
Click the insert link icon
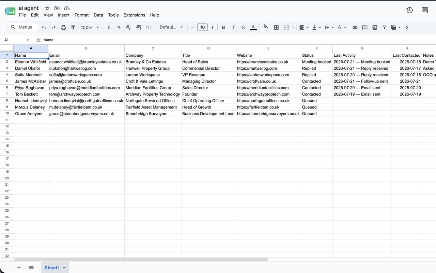coord(355,27)
